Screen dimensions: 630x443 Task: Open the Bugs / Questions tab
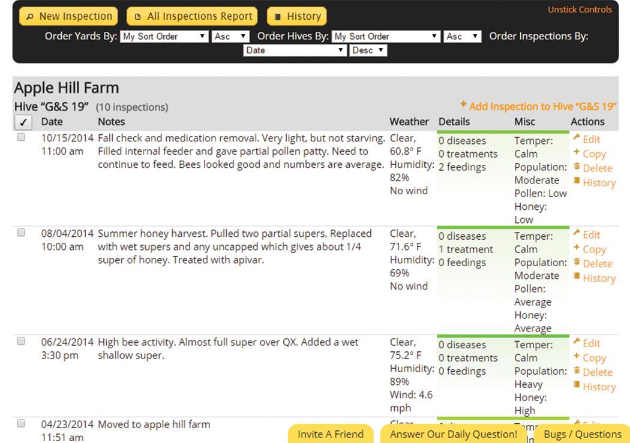(x=582, y=434)
